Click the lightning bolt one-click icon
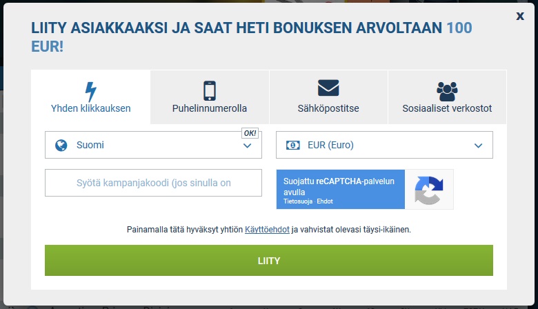Image resolution: width=538 pixels, height=309 pixels. pyautogui.click(x=90, y=92)
